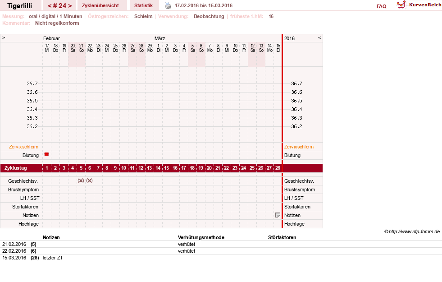Screen dimensions: 442x282
Task: Click the 21.02.2016 entry in notes table
Action: [x=14, y=244]
